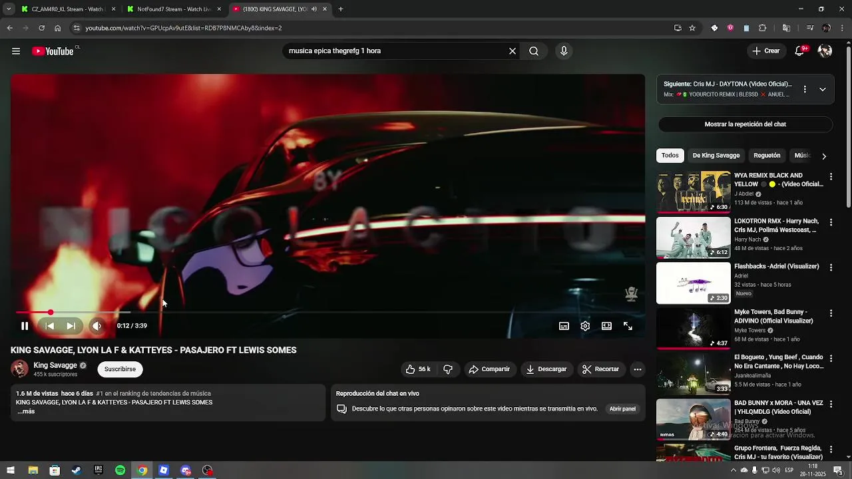Focus the browser address bar URL
This screenshot has width=852, height=479.
click(x=184, y=28)
